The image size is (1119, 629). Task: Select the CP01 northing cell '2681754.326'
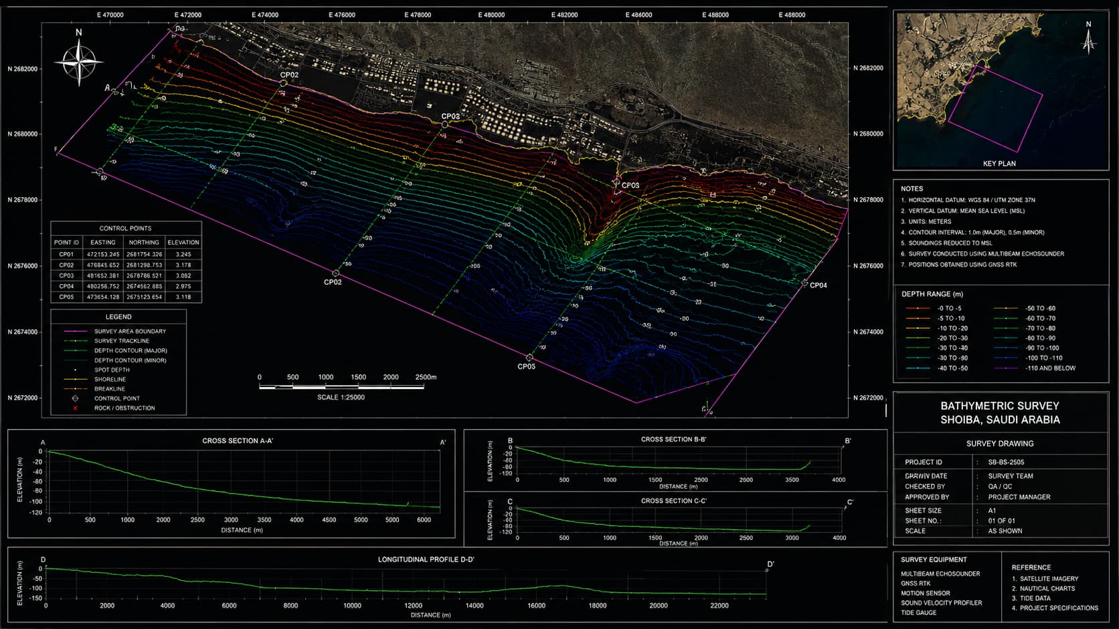pos(144,255)
